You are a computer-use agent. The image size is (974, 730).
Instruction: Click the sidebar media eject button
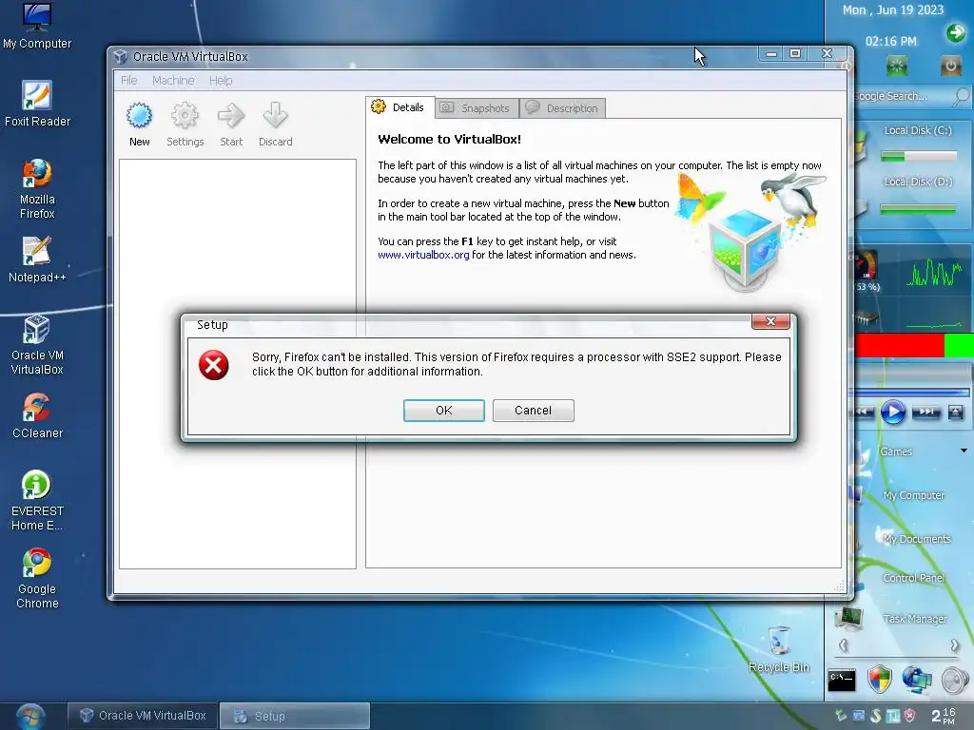pyautogui.click(x=955, y=413)
